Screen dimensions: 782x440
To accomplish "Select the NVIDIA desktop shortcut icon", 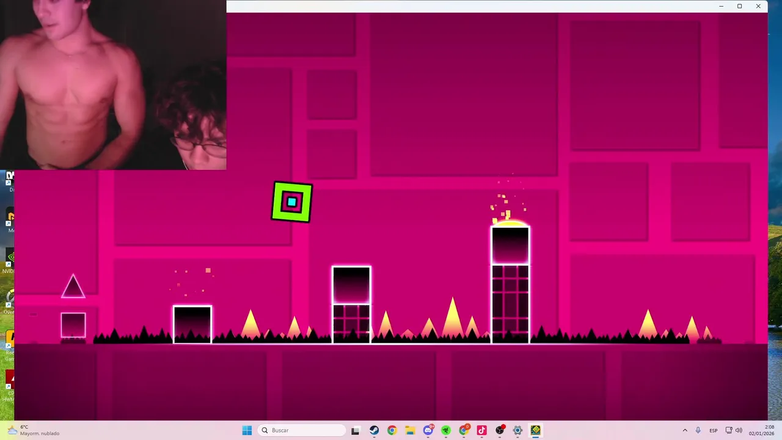I will click(x=9, y=258).
